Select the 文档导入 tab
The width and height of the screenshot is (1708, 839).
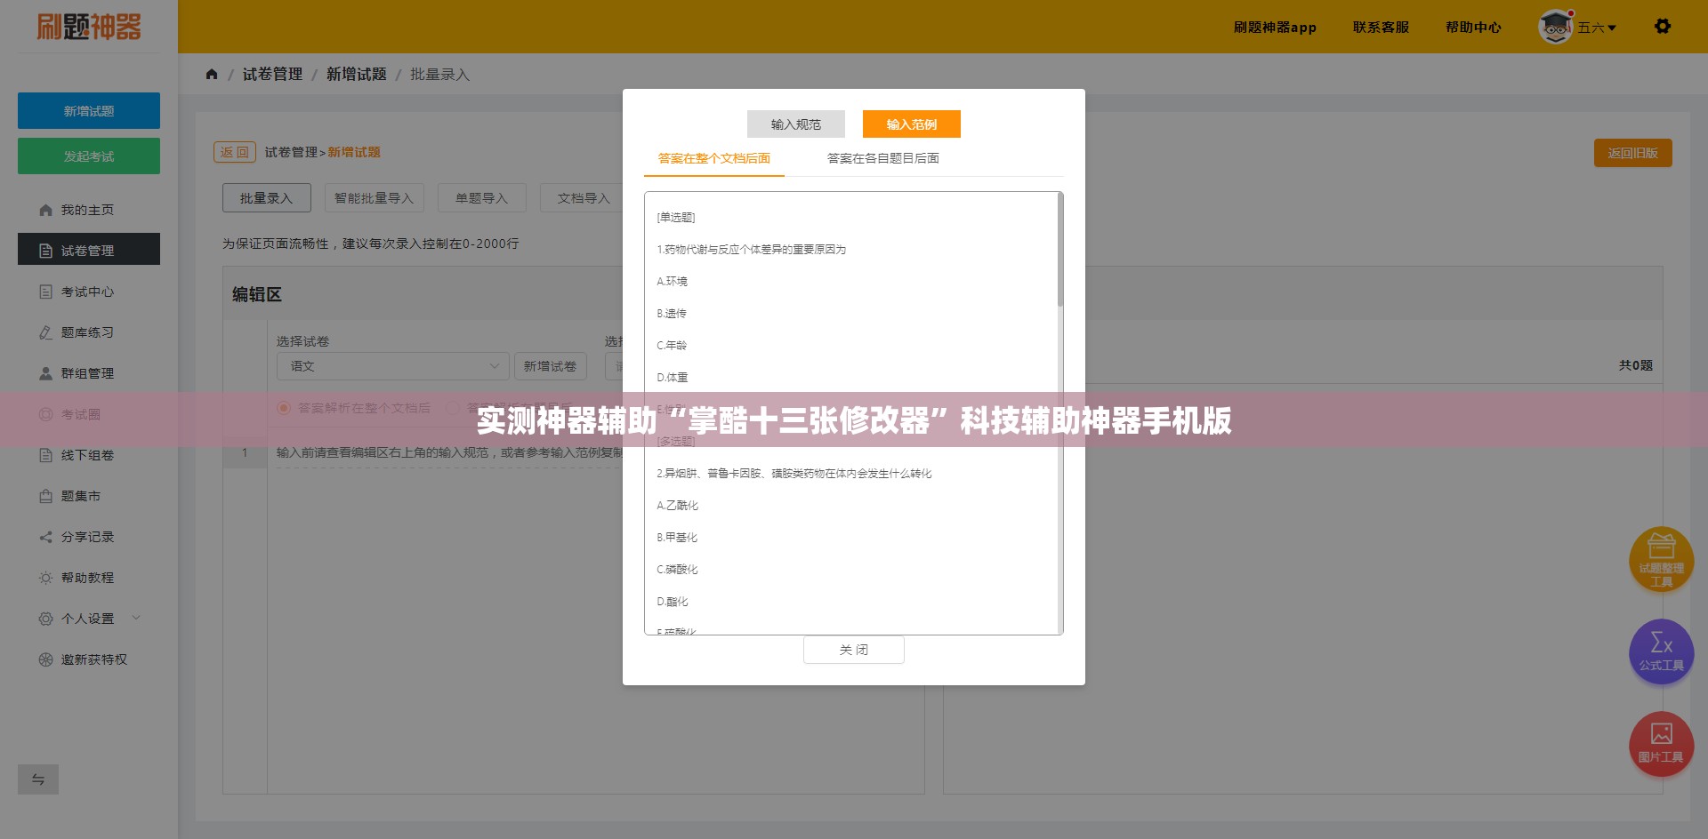(584, 198)
